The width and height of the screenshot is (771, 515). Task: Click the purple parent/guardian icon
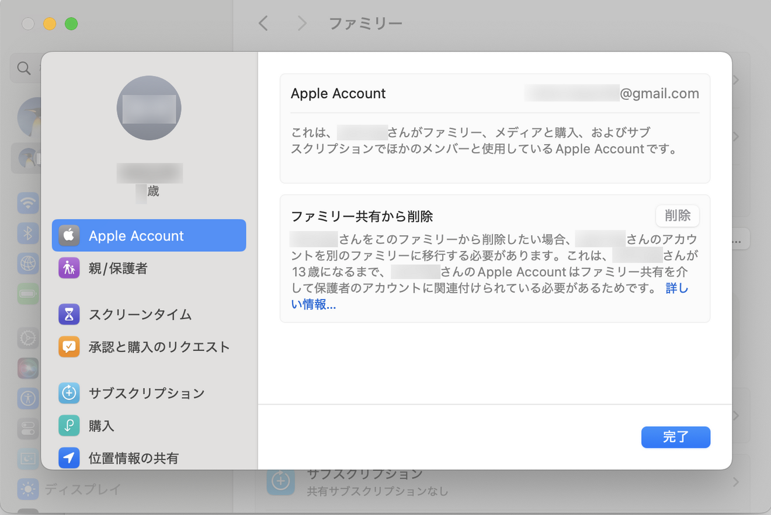point(69,269)
